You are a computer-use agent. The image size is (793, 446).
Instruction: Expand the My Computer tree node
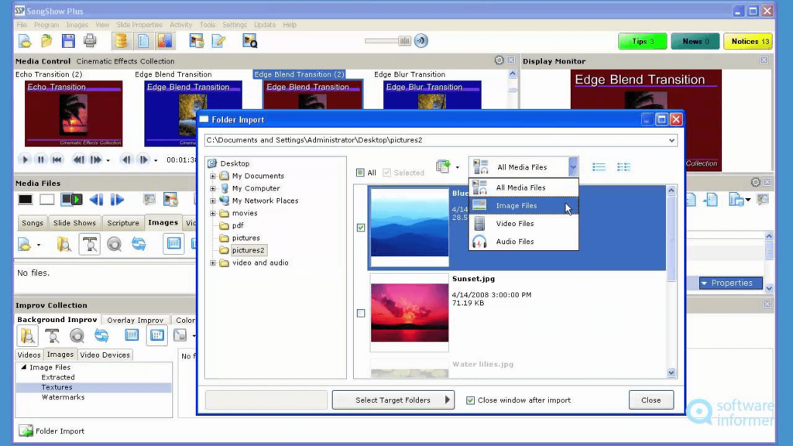pyautogui.click(x=213, y=188)
